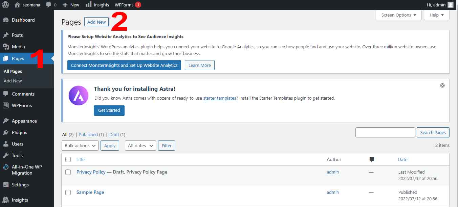Image resolution: width=458 pixels, height=207 pixels.
Task: Filter pages by Published (1) link
Action: click(x=91, y=134)
